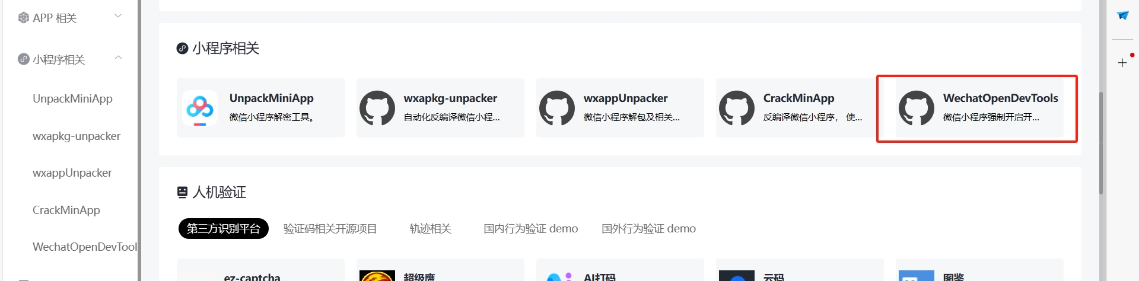Click GitHub icon on CrackMinApp card
This screenshot has height=281, width=1139.
[737, 108]
